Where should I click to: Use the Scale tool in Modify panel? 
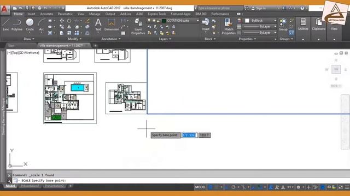69,33
